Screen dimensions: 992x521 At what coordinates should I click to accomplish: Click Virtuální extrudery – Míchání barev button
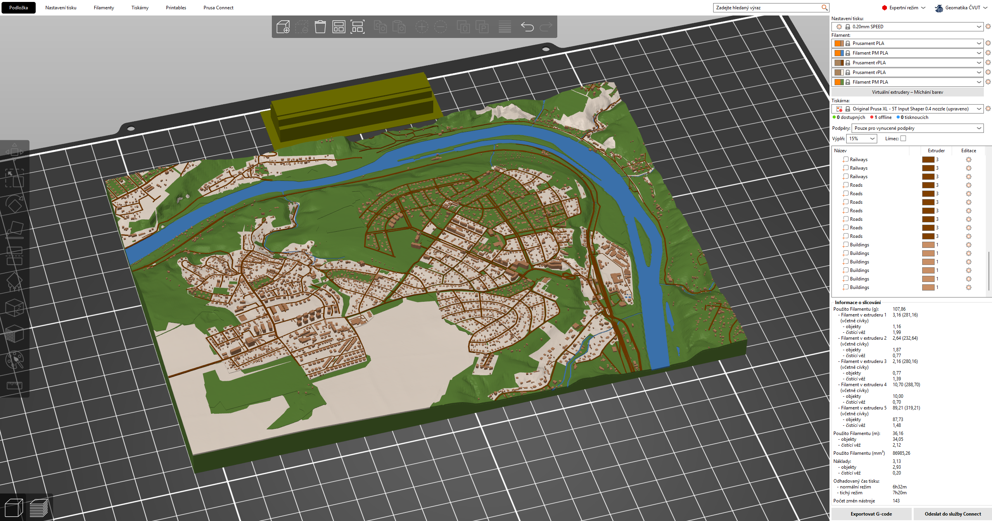pyautogui.click(x=907, y=92)
